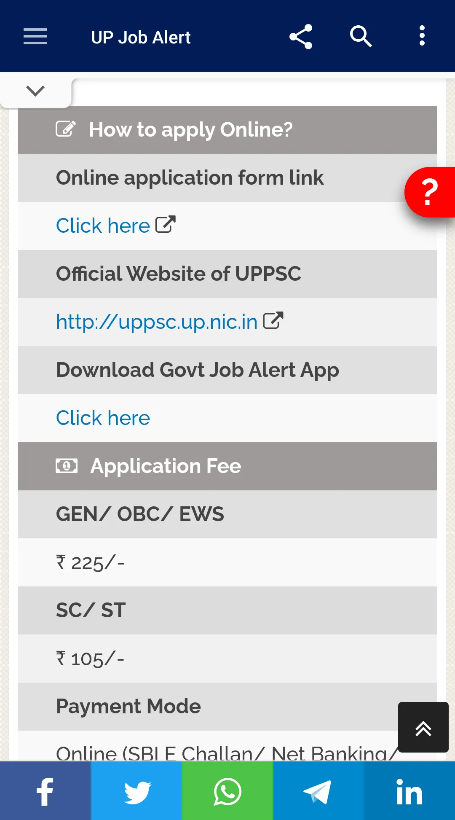Open http://uppsc.up.nic.in website link

[x=157, y=322]
